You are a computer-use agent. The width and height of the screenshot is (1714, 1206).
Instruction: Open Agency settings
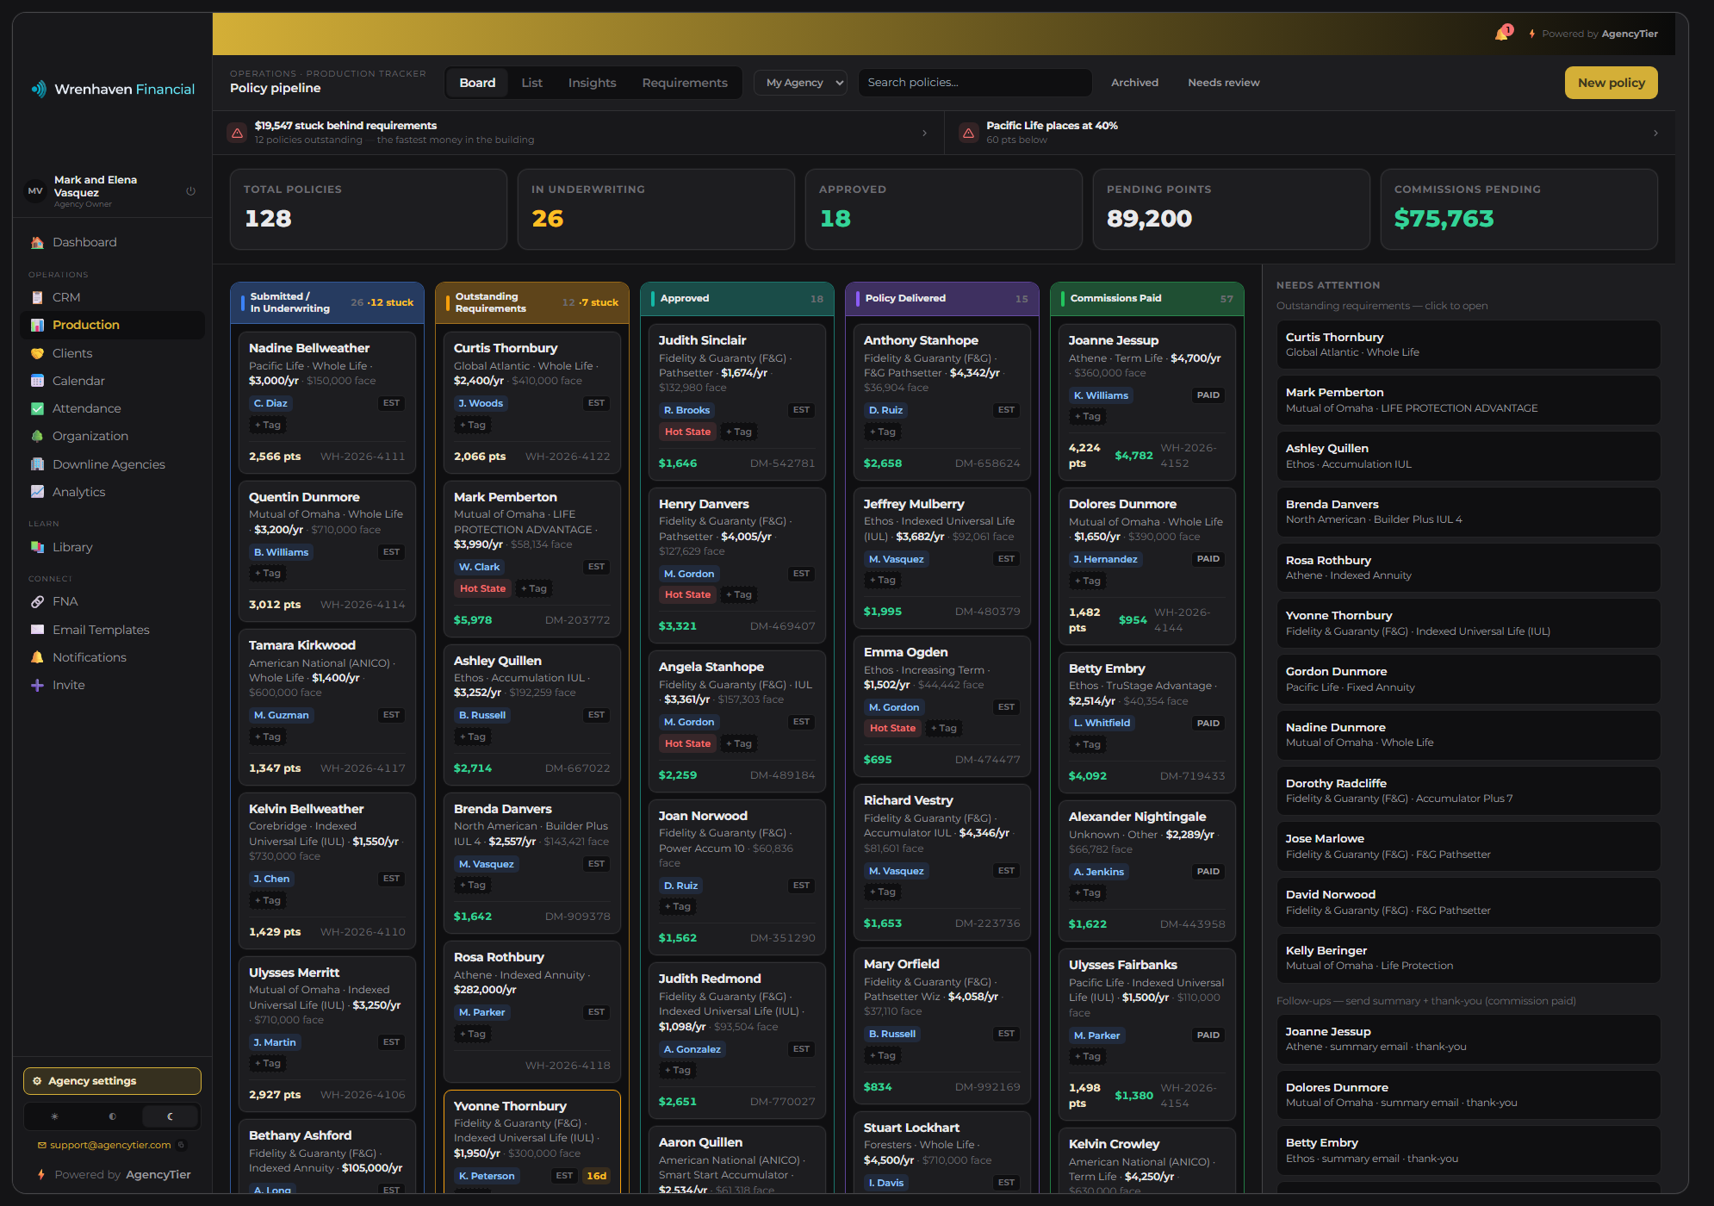[x=112, y=1081]
